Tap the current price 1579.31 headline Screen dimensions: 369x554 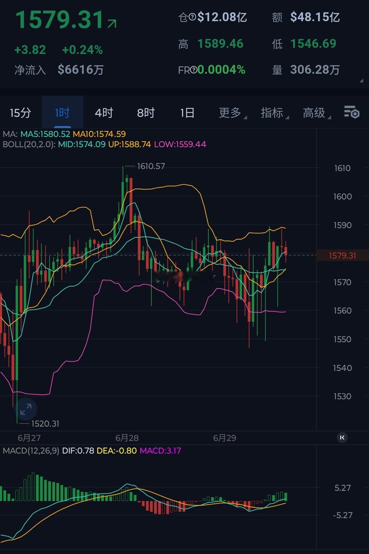pos(59,19)
